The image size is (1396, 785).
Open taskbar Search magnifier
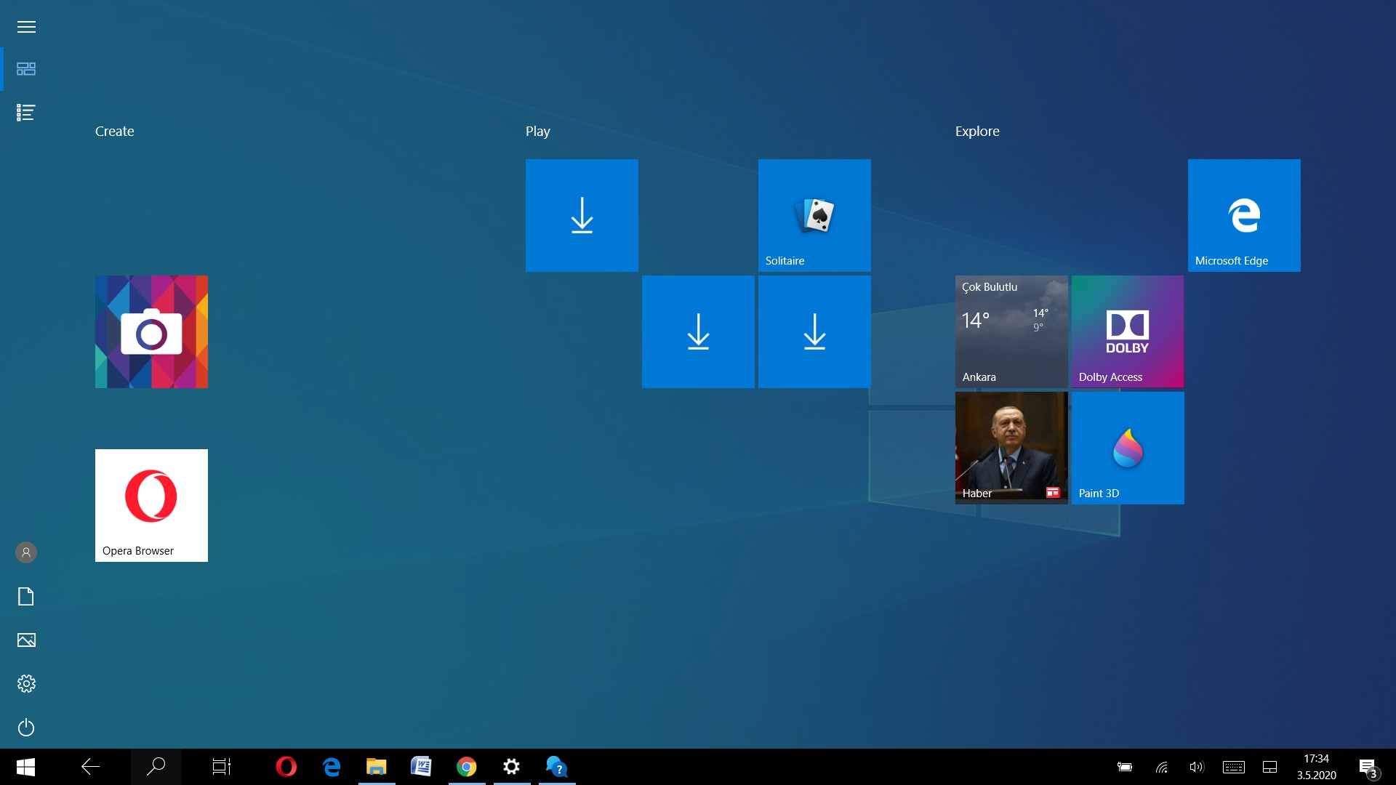[x=156, y=767]
